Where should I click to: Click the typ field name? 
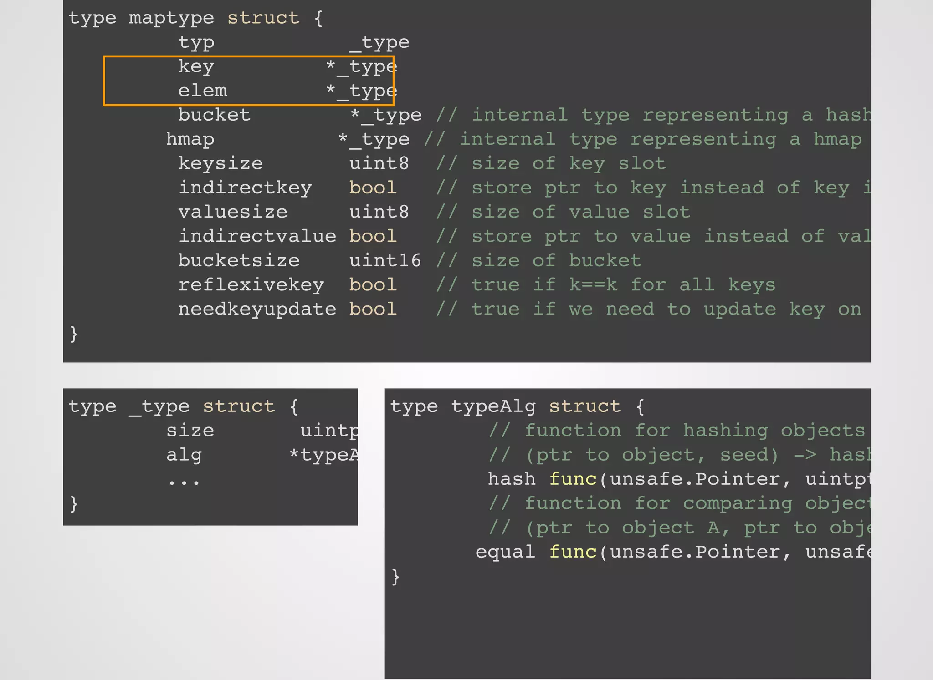point(196,43)
